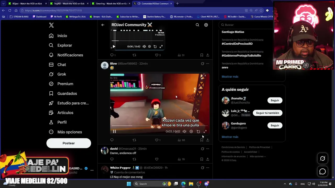Screen dimensions: 335x188
Task: Mute Blow's video volume
Action: click(185, 131)
